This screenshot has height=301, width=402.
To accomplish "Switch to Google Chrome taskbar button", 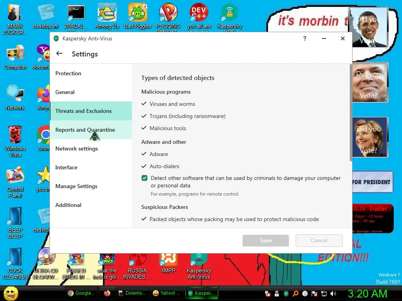I will point(82,293).
